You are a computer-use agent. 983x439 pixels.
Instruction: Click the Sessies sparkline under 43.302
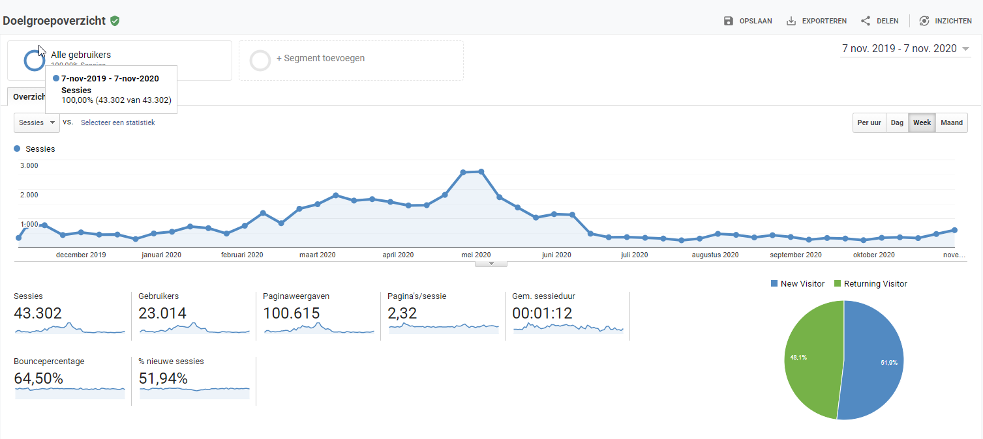coord(70,329)
